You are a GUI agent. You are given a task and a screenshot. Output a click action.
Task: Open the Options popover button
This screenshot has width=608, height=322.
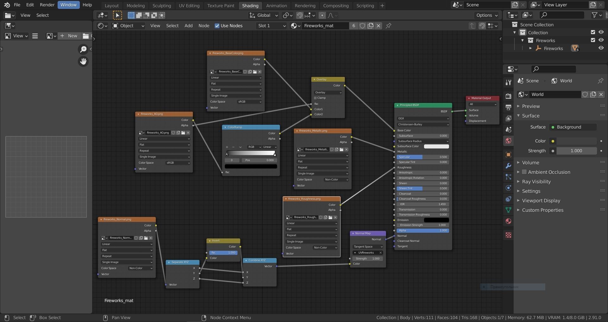[487, 15]
